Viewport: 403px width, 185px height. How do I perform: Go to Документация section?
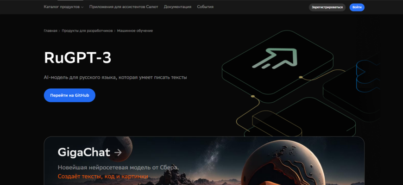(x=177, y=7)
